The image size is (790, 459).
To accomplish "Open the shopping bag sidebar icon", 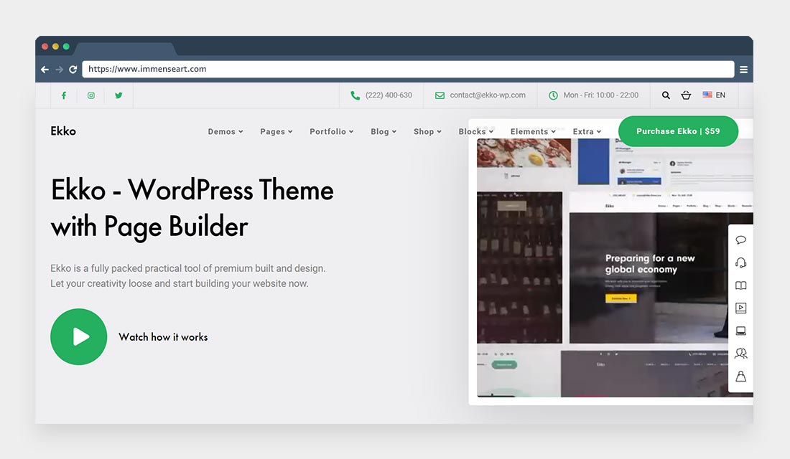I will pyautogui.click(x=740, y=376).
